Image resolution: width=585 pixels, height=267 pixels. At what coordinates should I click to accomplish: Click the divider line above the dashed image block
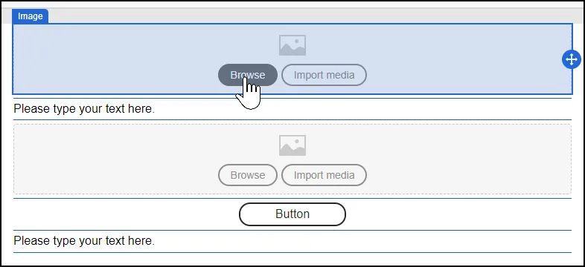coord(292,119)
